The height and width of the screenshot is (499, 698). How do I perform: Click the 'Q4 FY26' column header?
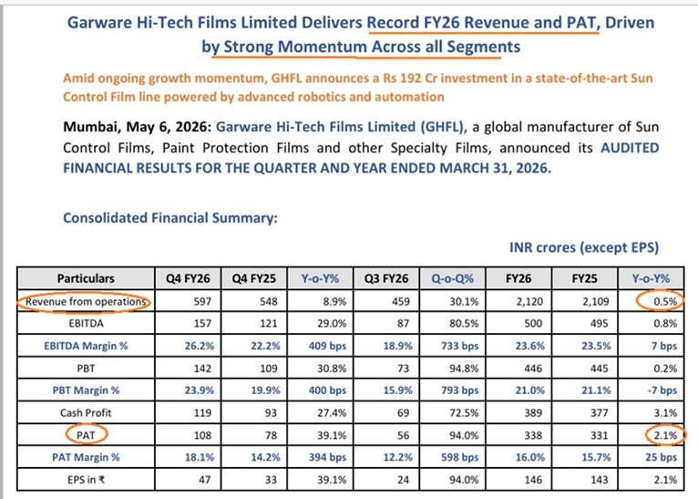[188, 278]
